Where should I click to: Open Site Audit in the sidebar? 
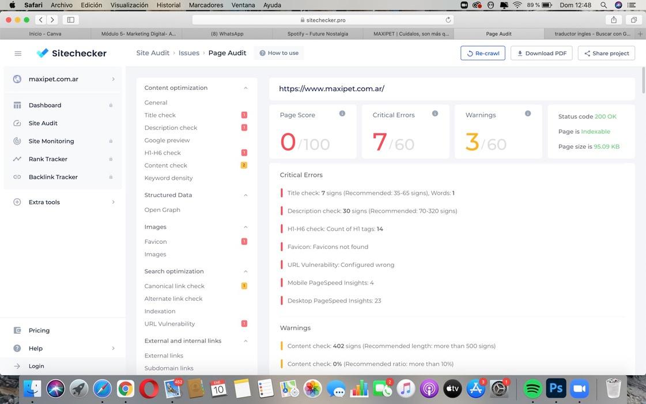tap(43, 123)
